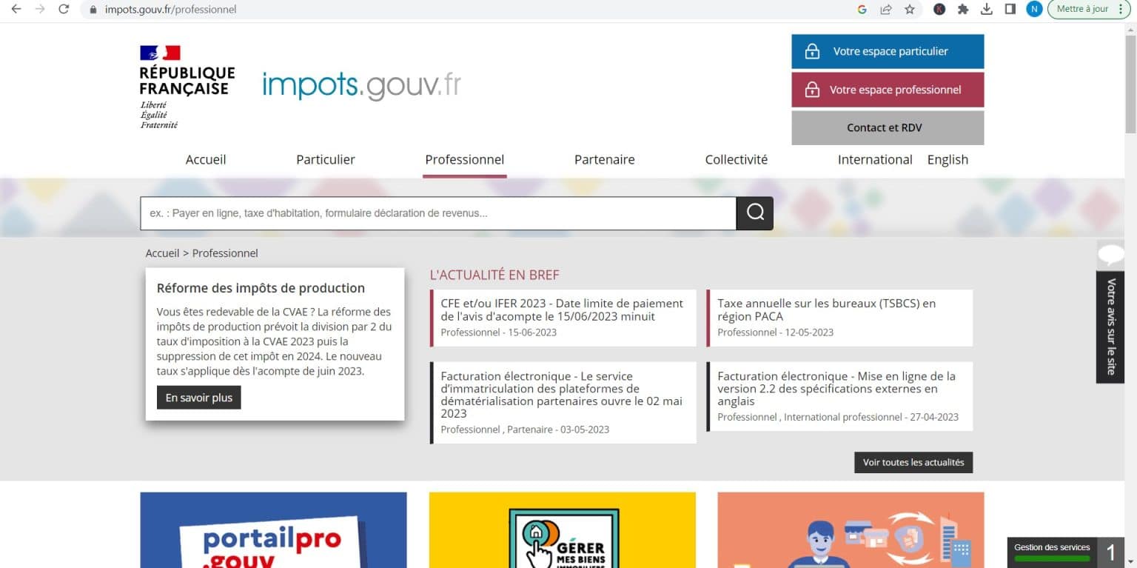Select the Collectivité navigation tab
The height and width of the screenshot is (568, 1137).
(736, 160)
